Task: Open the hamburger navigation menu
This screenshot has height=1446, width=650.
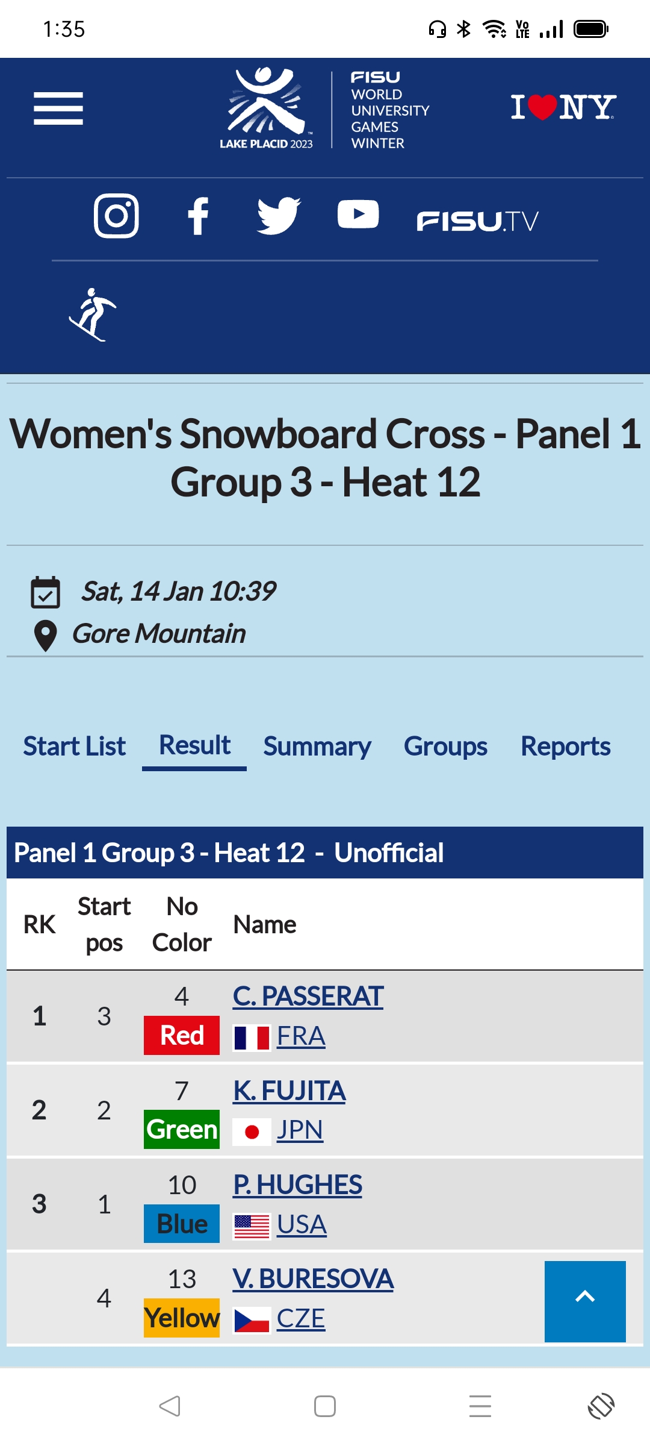Action: pyautogui.click(x=58, y=108)
